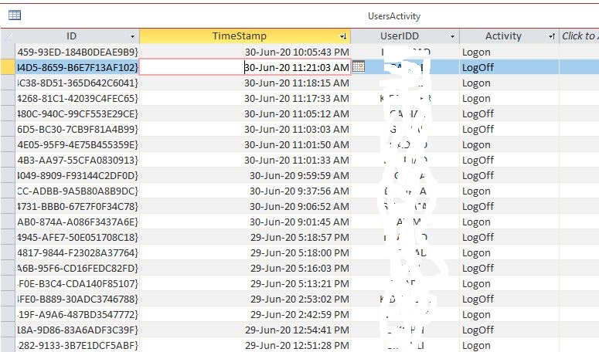599x352 pixels.
Task: Click timestamp 29-Jun-20 2:53:02 PM
Action: point(300,300)
